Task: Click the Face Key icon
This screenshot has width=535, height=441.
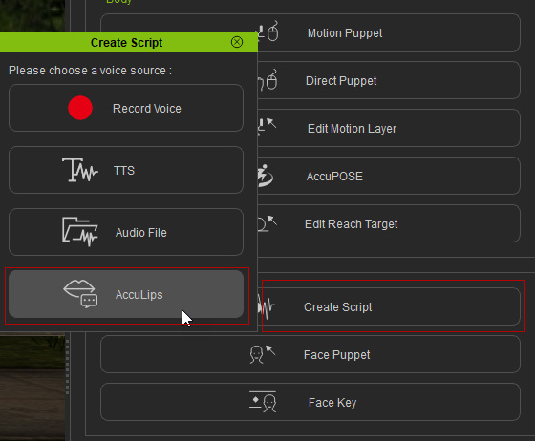Action: click(x=263, y=402)
